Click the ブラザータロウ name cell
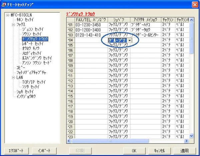This screenshot has width=200, height=156. [x=146, y=30]
